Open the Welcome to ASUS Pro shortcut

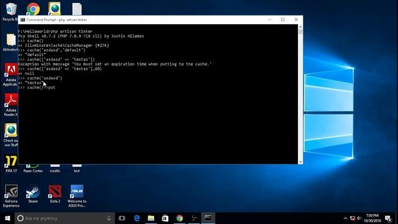[x=77, y=196]
